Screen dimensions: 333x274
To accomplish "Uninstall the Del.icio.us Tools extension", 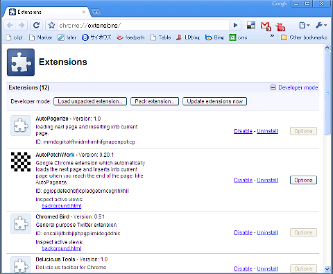I will pos(267,268).
